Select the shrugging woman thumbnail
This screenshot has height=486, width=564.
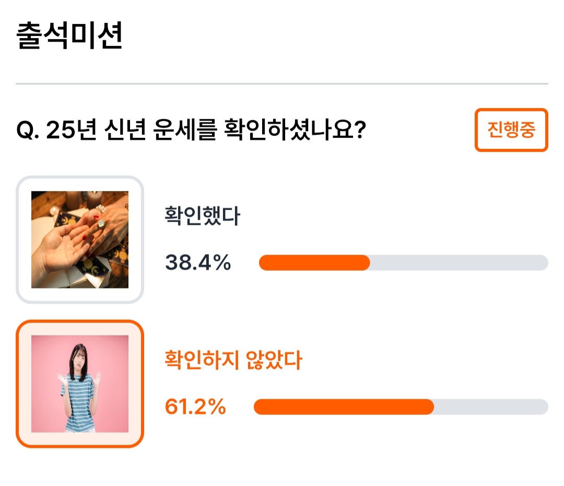80,384
